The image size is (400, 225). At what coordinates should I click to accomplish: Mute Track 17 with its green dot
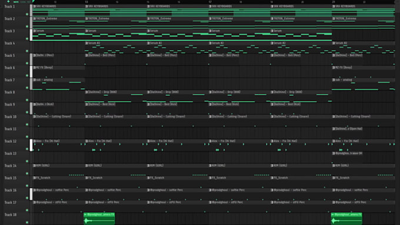[x=27, y=210]
